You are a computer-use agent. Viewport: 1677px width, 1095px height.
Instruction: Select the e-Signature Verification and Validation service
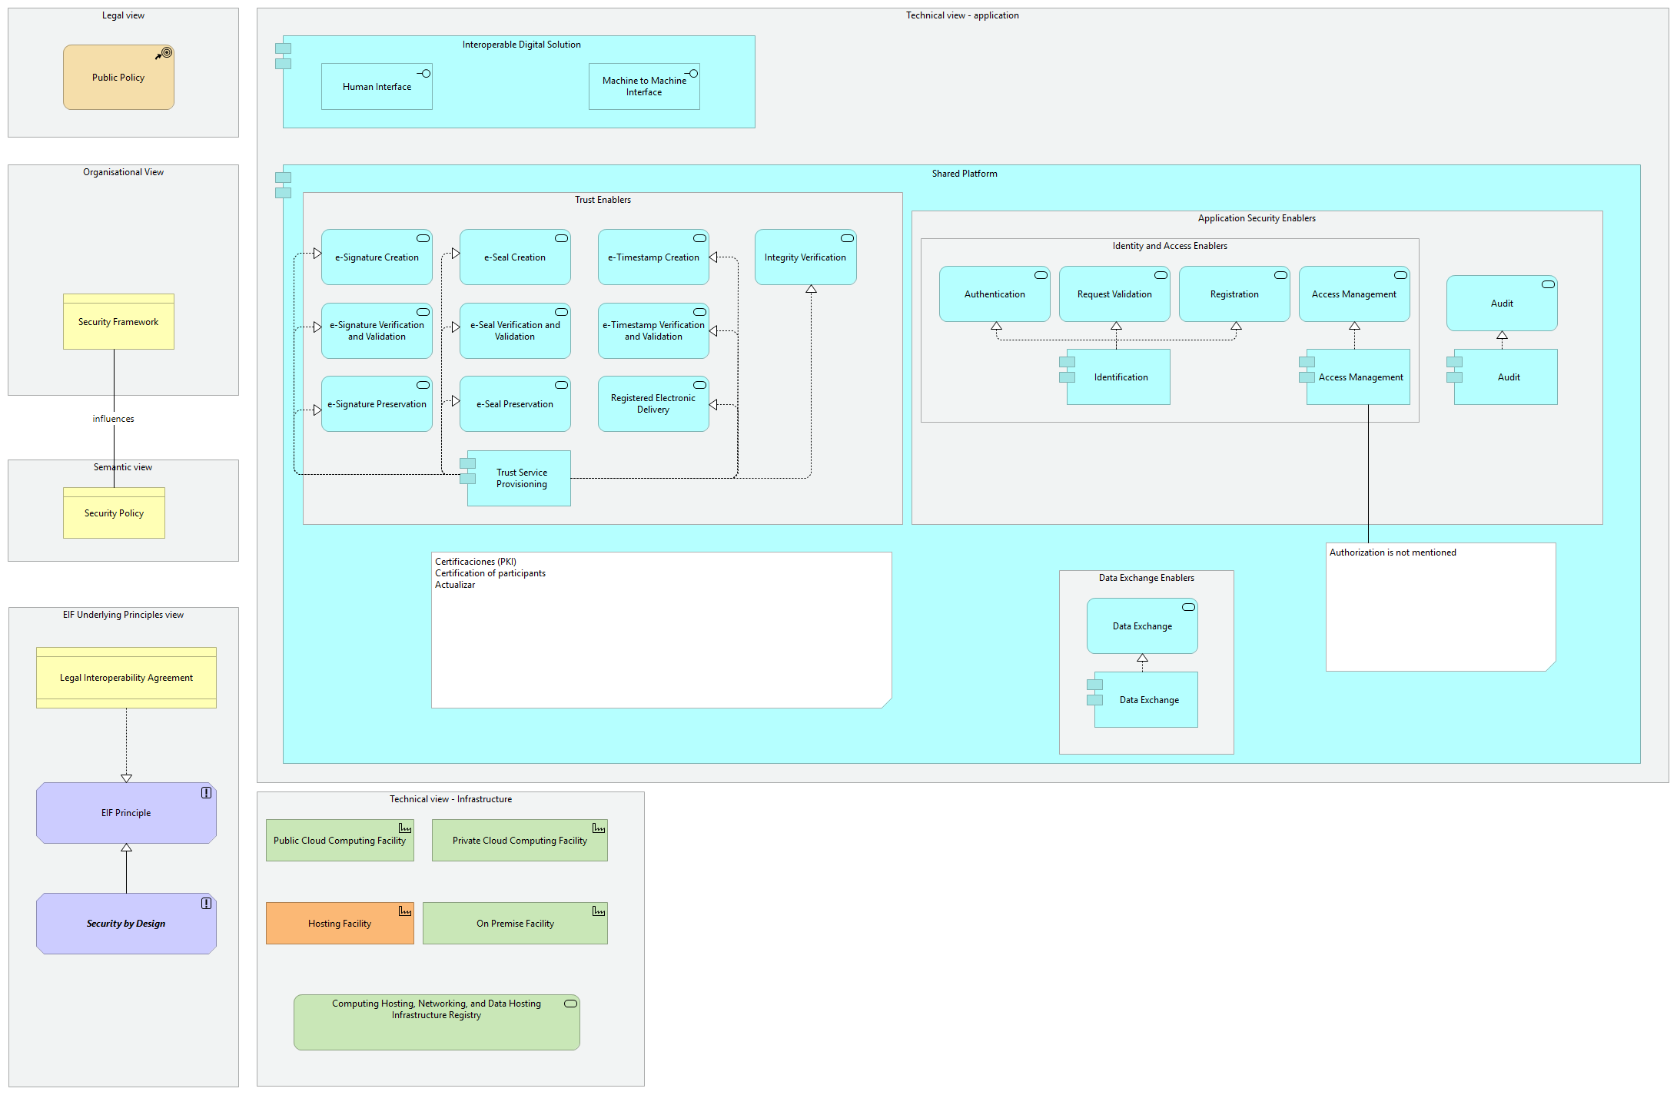377,330
